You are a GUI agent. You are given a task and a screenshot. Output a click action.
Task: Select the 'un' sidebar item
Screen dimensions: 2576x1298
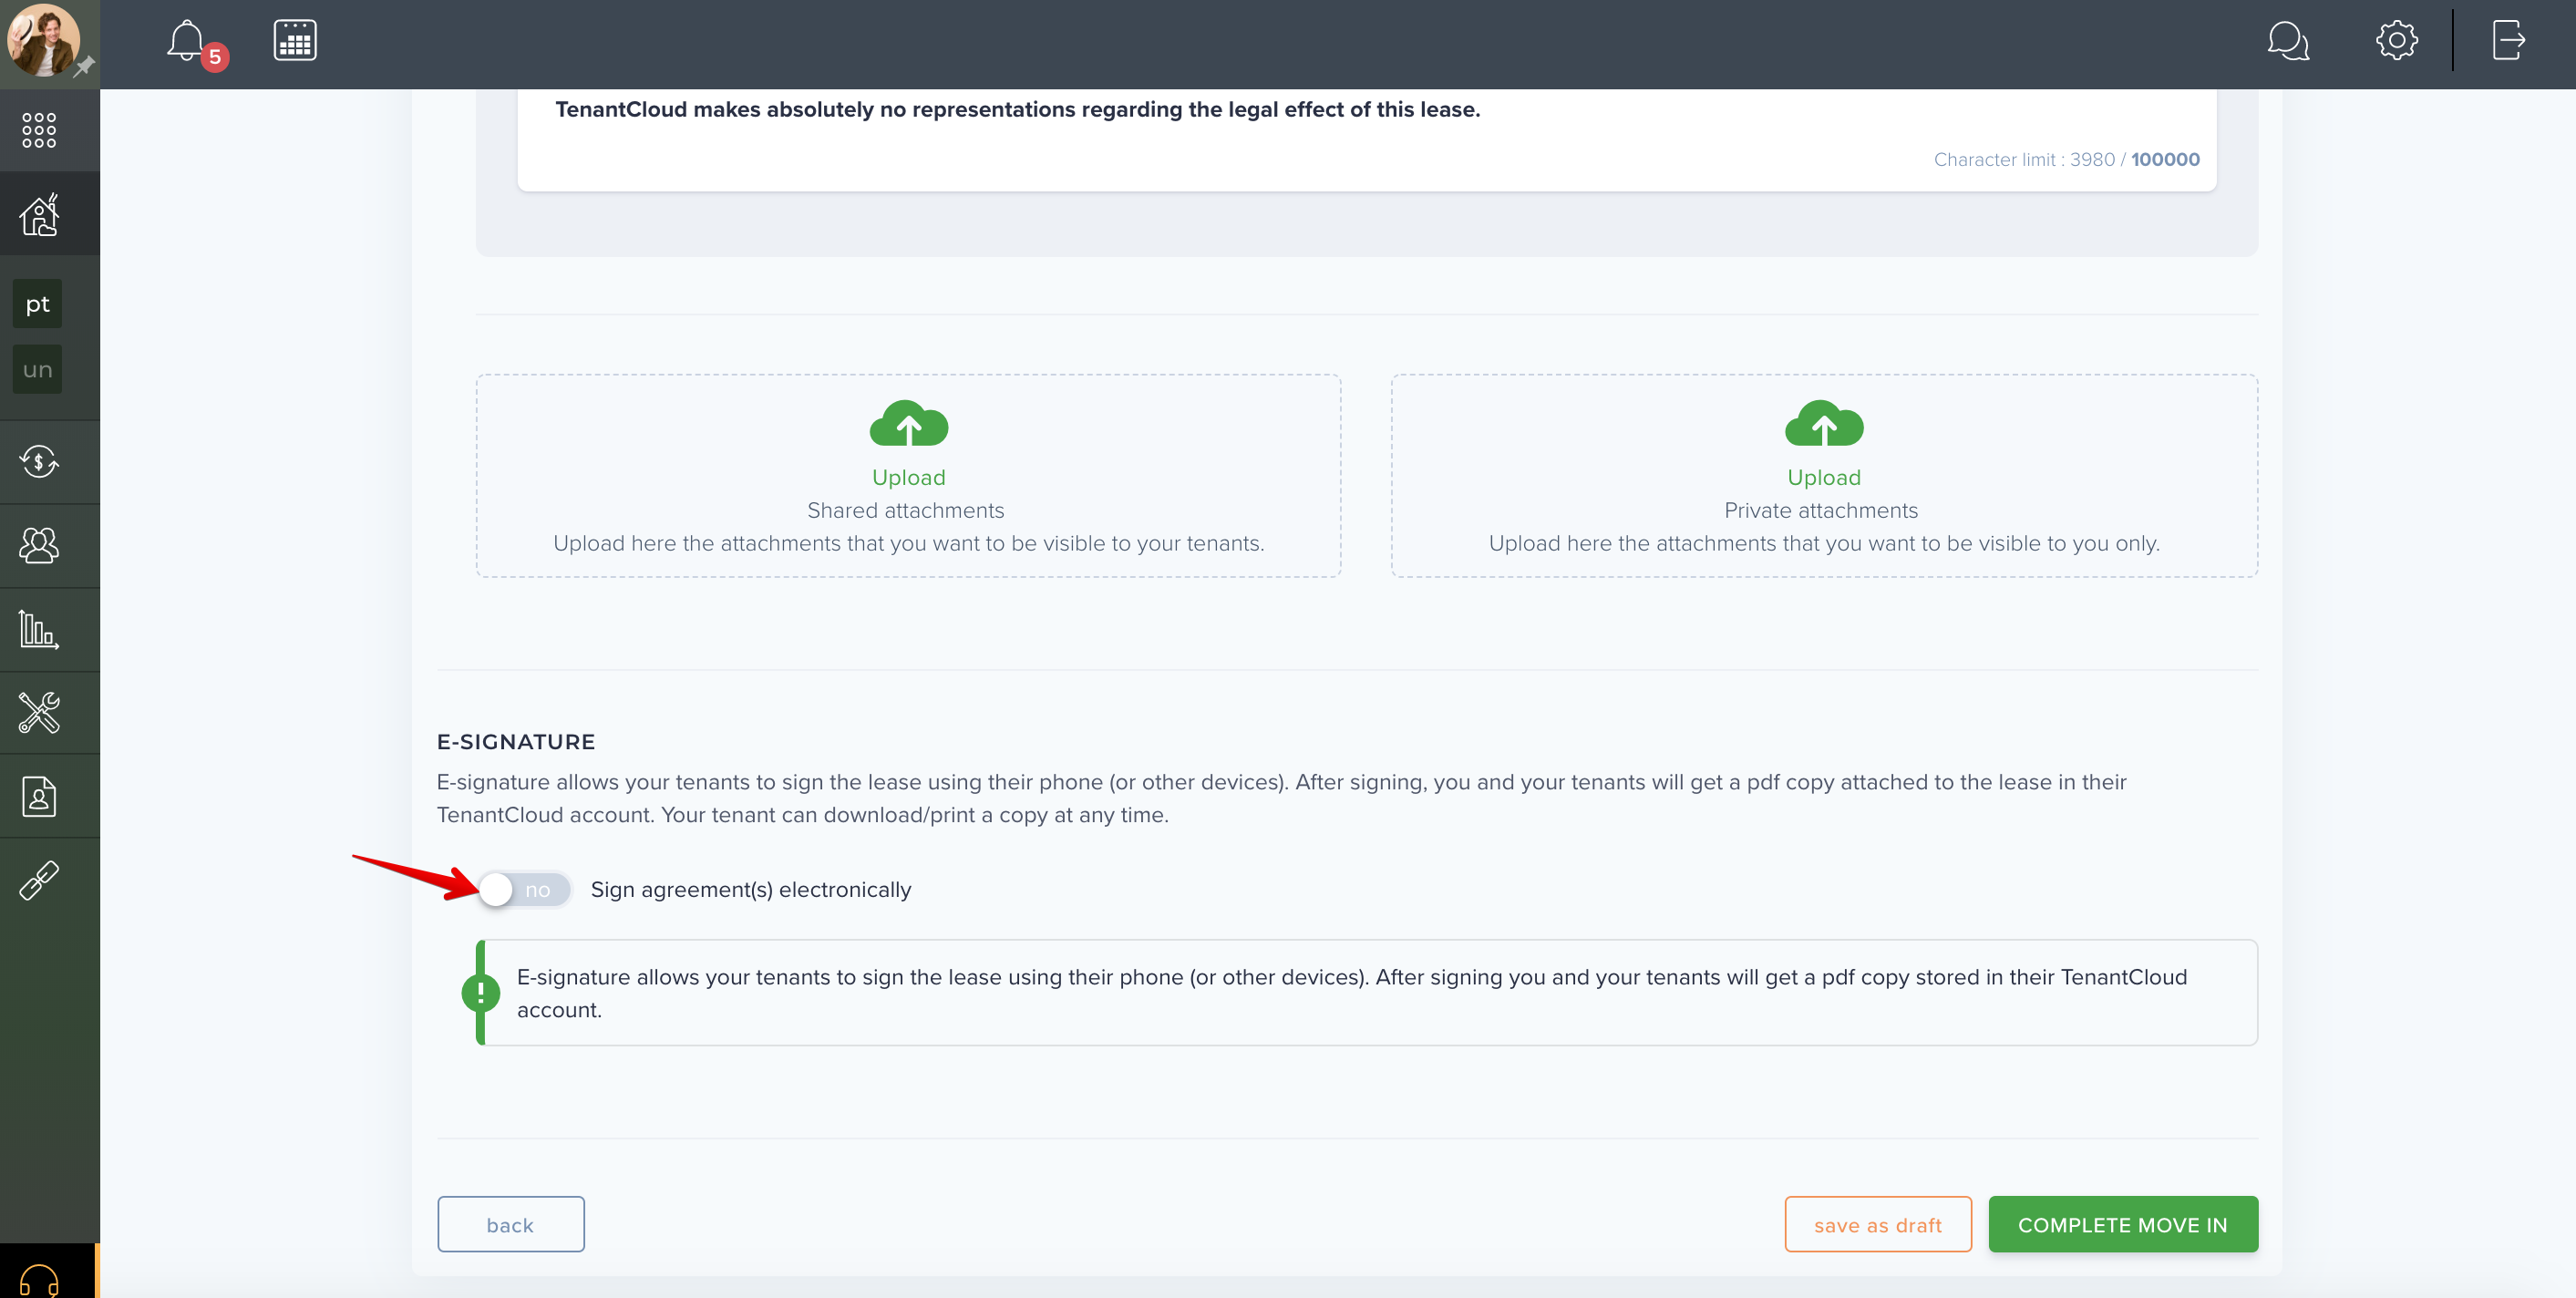point(38,370)
